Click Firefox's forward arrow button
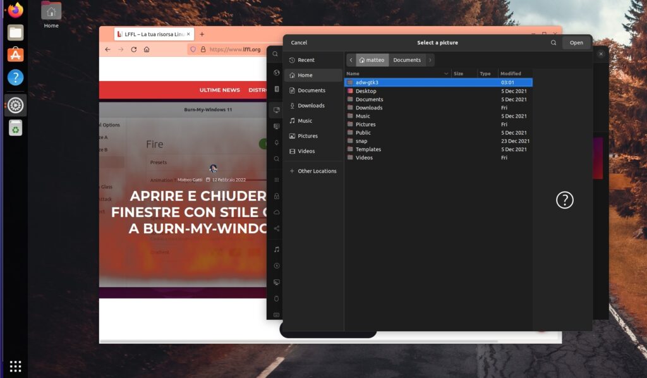 coord(121,49)
